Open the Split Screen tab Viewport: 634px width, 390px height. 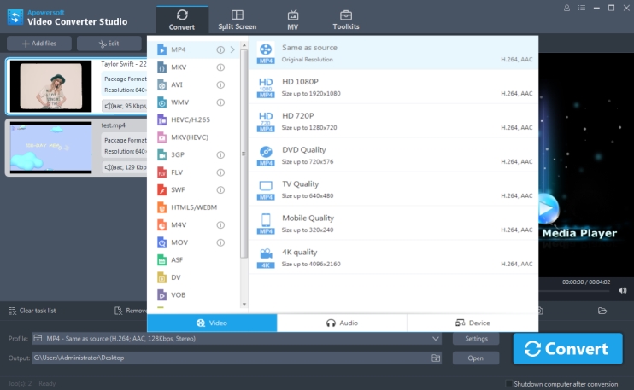click(237, 20)
